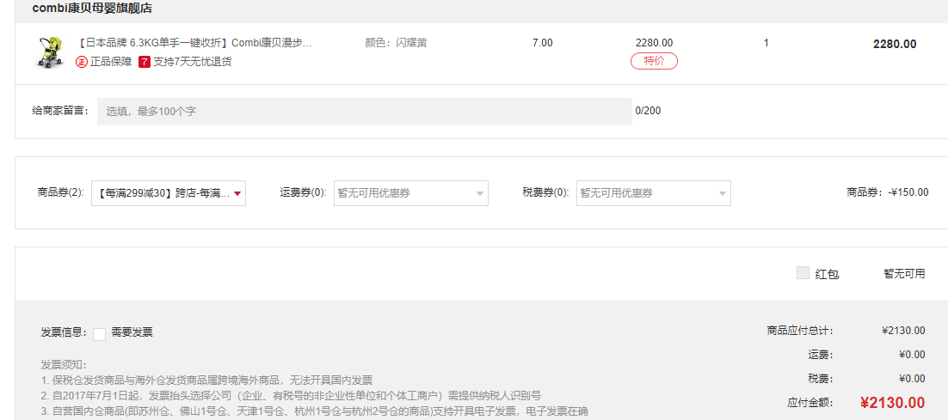Click the 颜色：闪耀黄 color text
This screenshot has width=948, height=420.
coord(396,44)
